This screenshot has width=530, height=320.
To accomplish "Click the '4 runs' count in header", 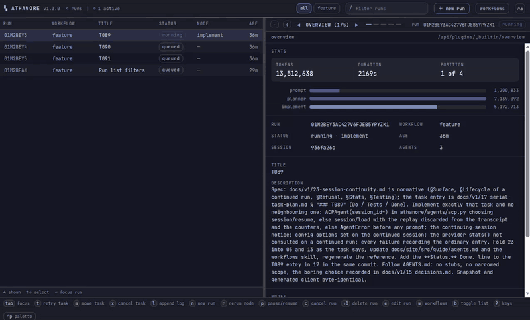I will point(74,9).
